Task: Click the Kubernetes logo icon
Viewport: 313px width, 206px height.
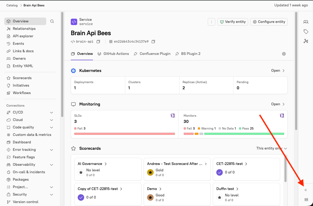Action: tap(73, 71)
